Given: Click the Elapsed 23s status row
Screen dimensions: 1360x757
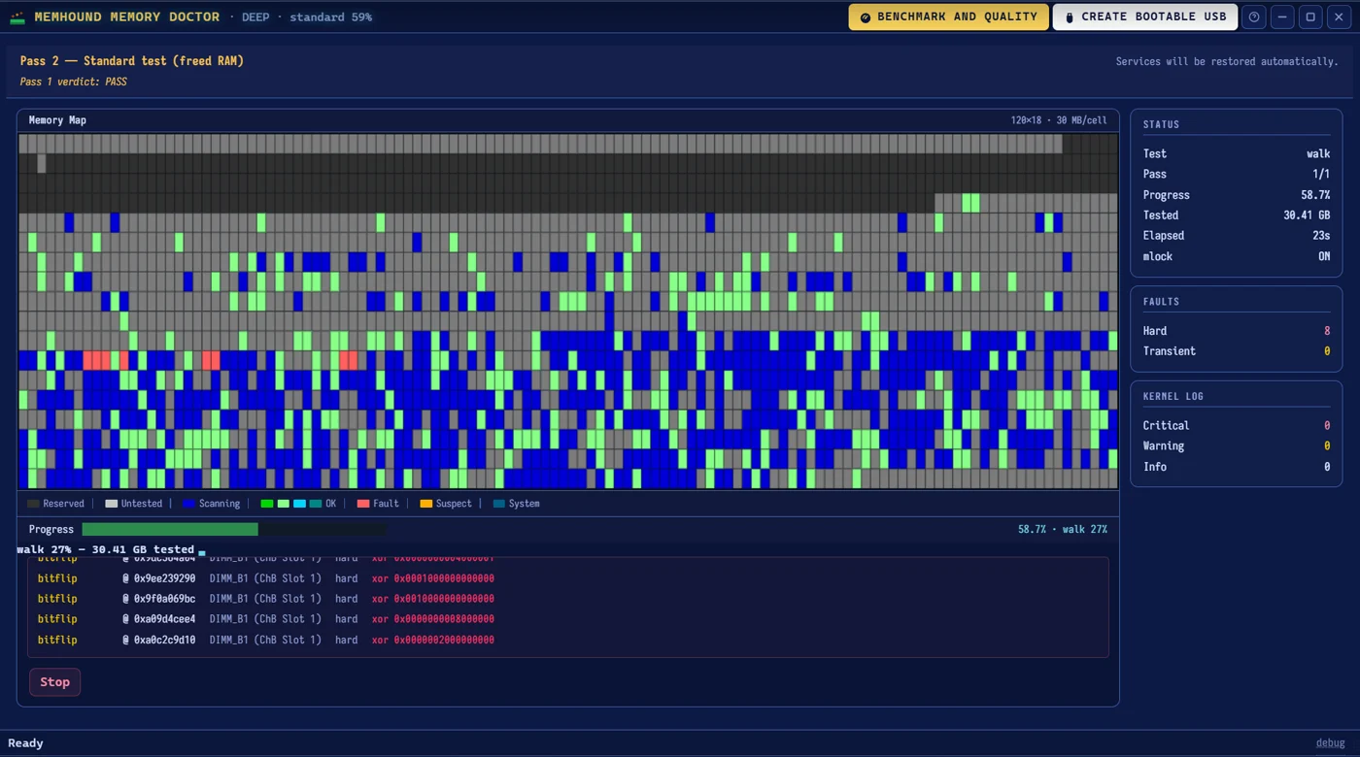Looking at the screenshot, I should [x=1237, y=236].
